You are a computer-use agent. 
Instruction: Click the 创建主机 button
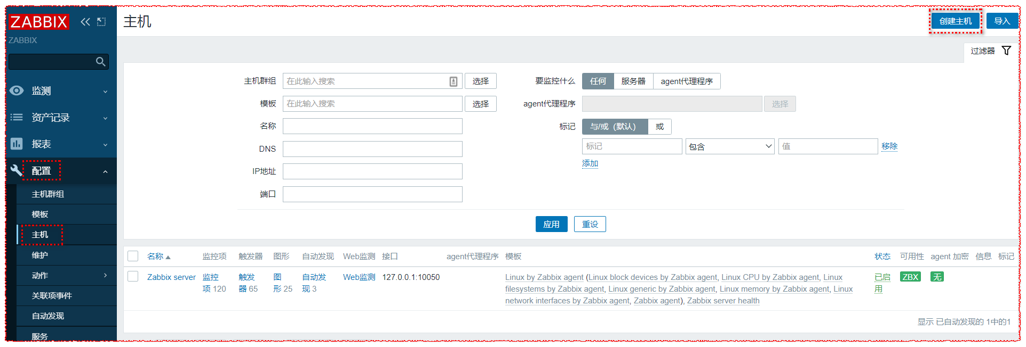(955, 21)
